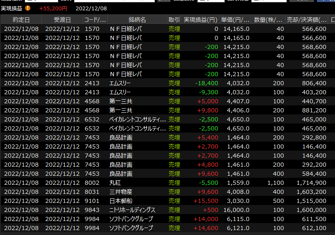Sort by the 約定日 column header
Viewport: 335px width, 235px height.
click(21, 20)
